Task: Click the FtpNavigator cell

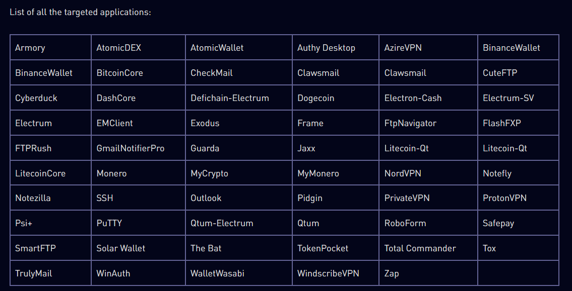Action: tap(428, 123)
